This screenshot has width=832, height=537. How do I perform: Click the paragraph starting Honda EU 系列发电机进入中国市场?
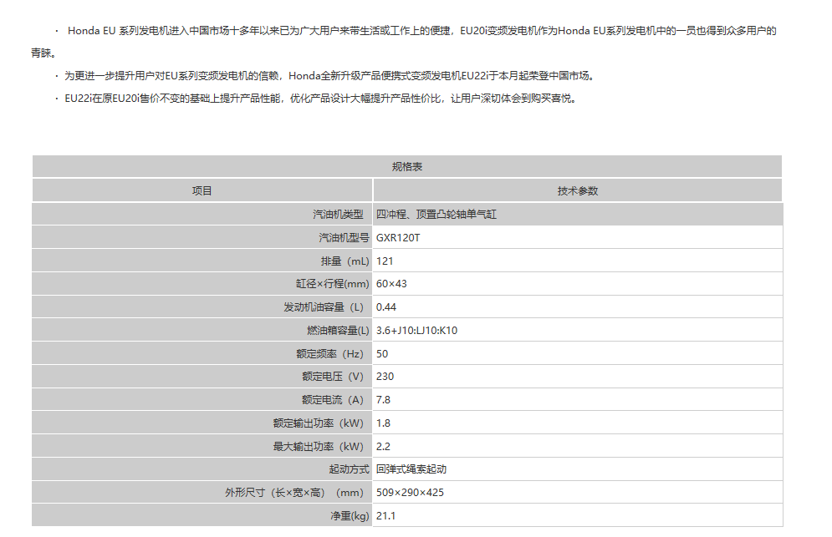[x=403, y=42]
